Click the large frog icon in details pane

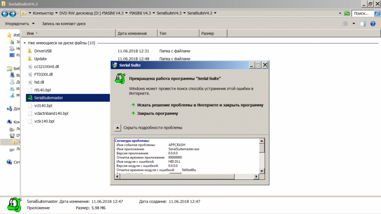click(14, 204)
